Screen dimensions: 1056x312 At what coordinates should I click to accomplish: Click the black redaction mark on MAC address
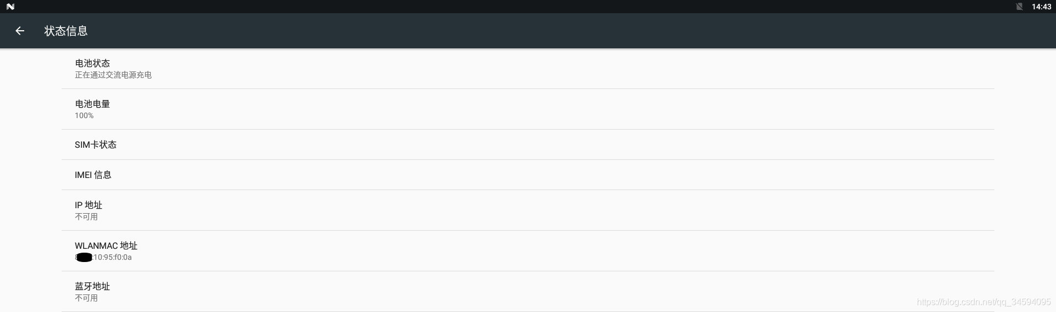[84, 257]
